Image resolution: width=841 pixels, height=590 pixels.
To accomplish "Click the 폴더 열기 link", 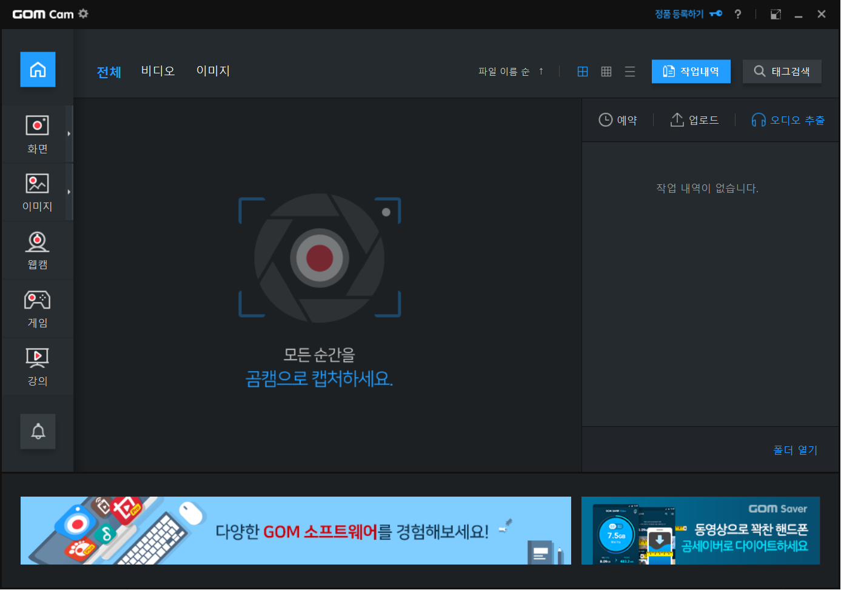I will pos(796,450).
